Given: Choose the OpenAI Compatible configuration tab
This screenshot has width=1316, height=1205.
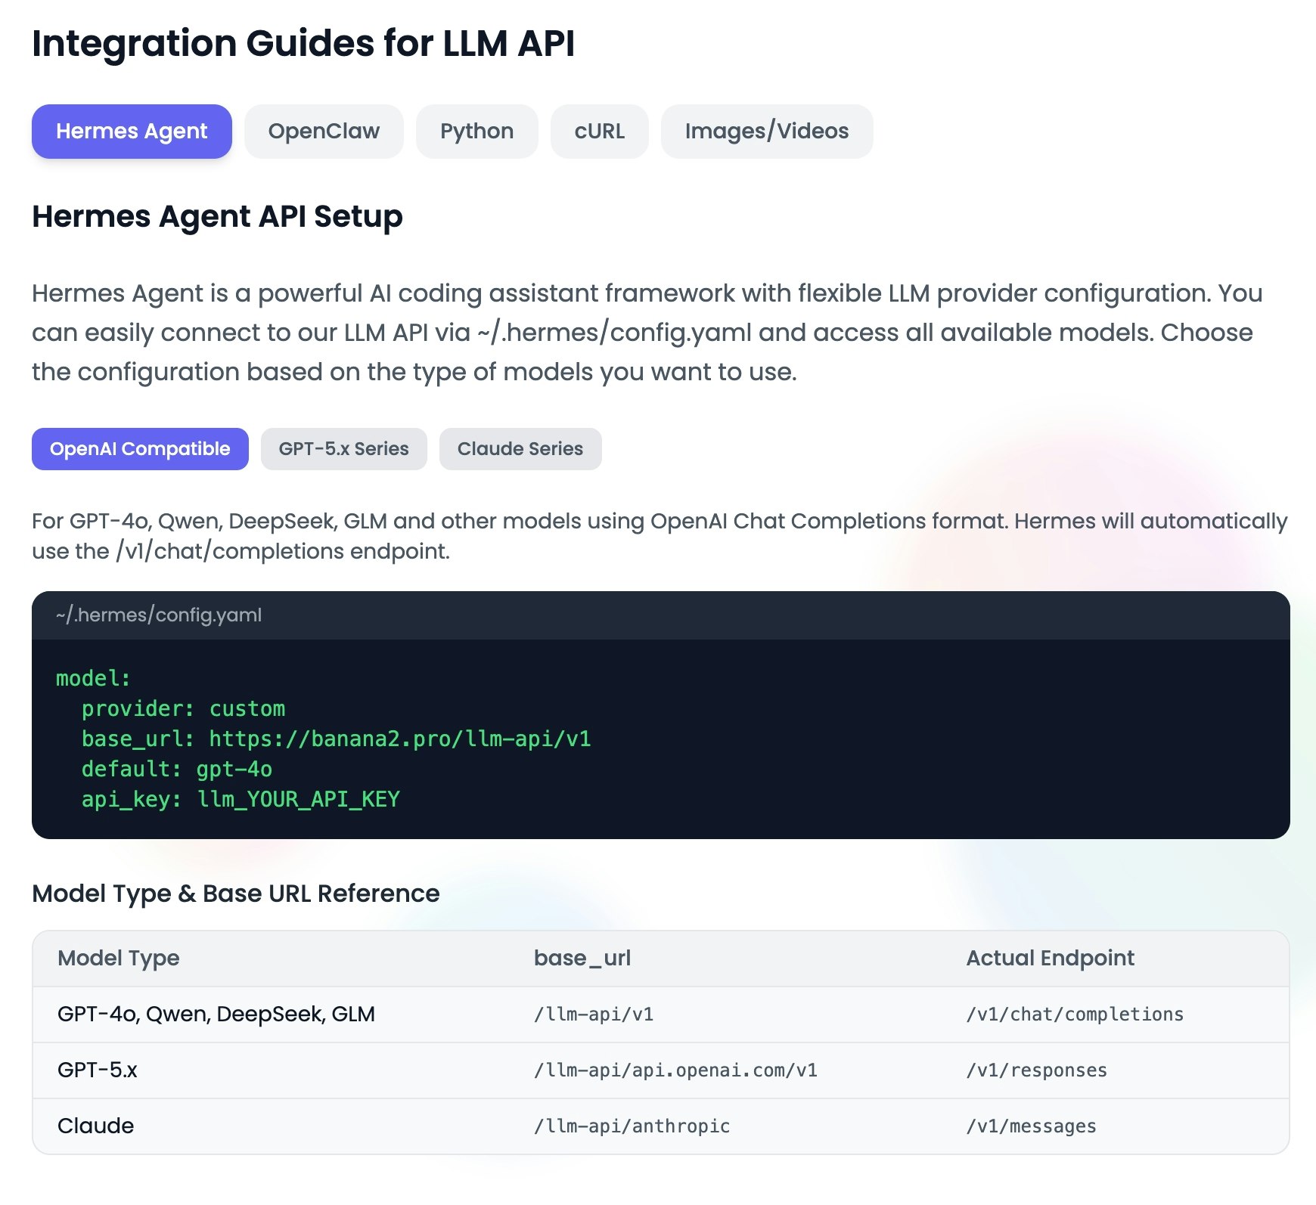Looking at the screenshot, I should (x=140, y=449).
